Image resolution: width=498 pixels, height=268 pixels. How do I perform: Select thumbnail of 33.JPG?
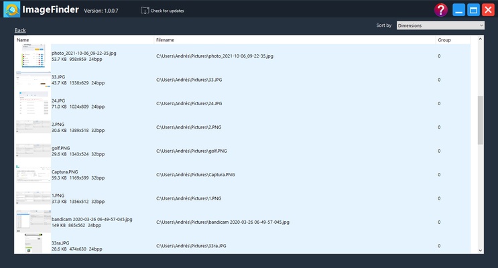click(33, 79)
